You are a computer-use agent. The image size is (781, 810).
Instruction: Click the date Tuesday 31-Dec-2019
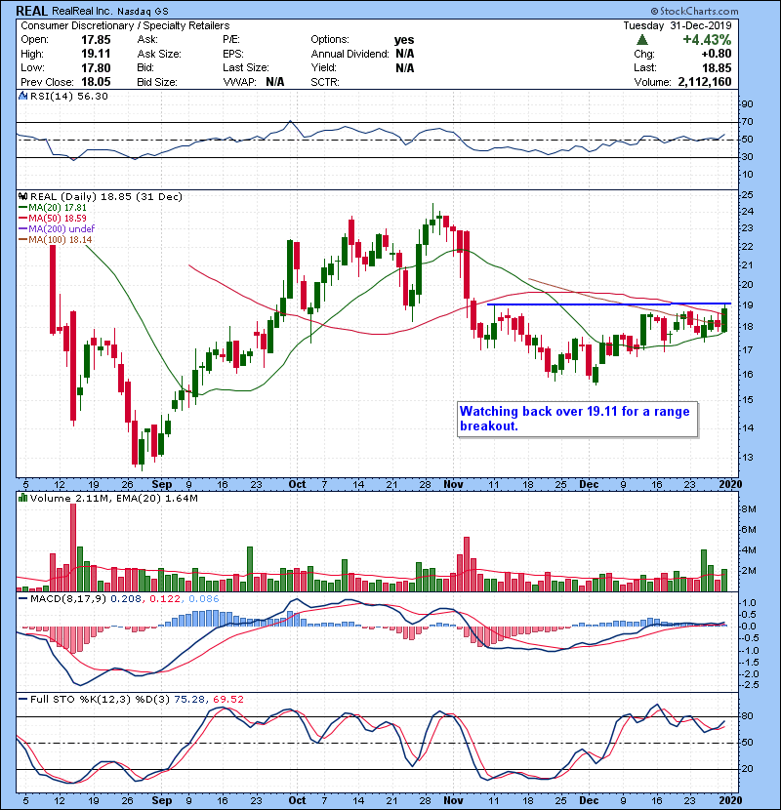coord(678,25)
